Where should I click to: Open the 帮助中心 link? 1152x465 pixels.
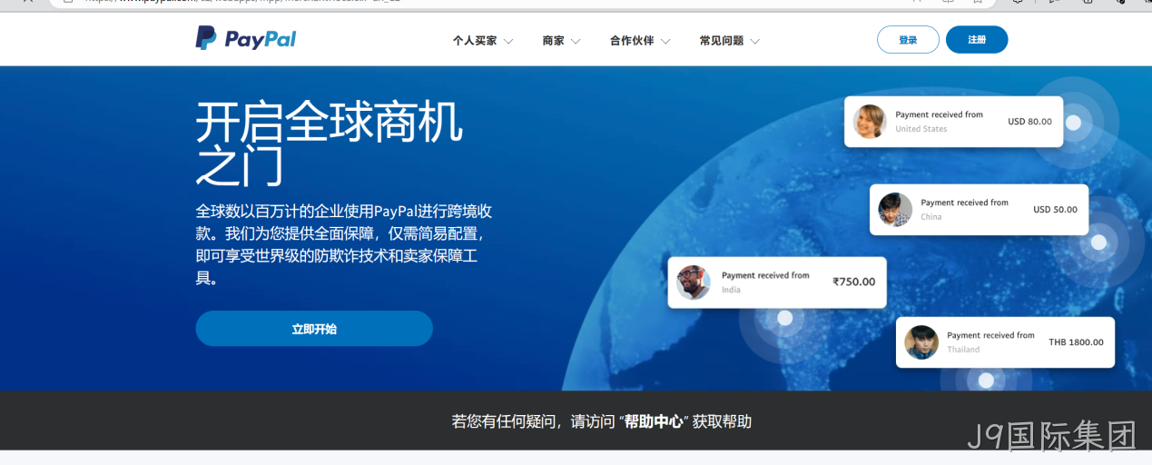pos(654,421)
